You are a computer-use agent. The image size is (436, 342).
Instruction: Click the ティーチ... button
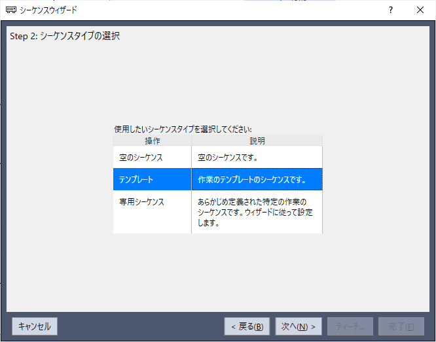point(350,326)
